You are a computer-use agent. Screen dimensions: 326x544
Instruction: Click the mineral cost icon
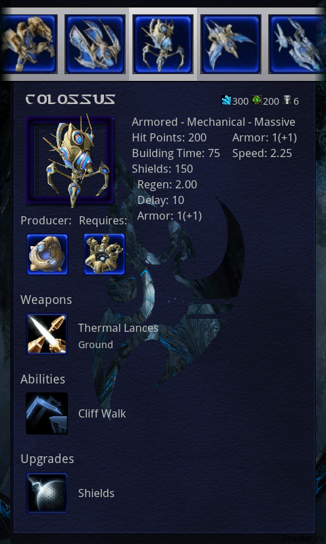[227, 101]
